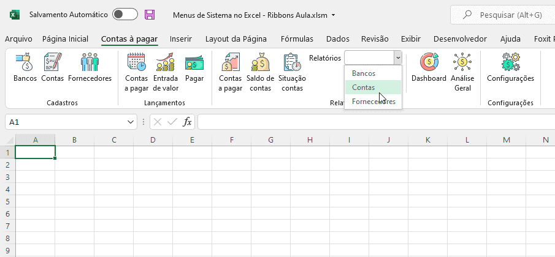
Task: Toggle Salvamento Automático switch
Action: pyautogui.click(x=125, y=15)
